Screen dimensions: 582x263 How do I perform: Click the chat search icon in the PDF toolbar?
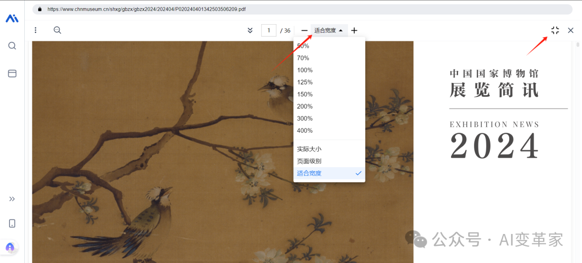point(57,30)
